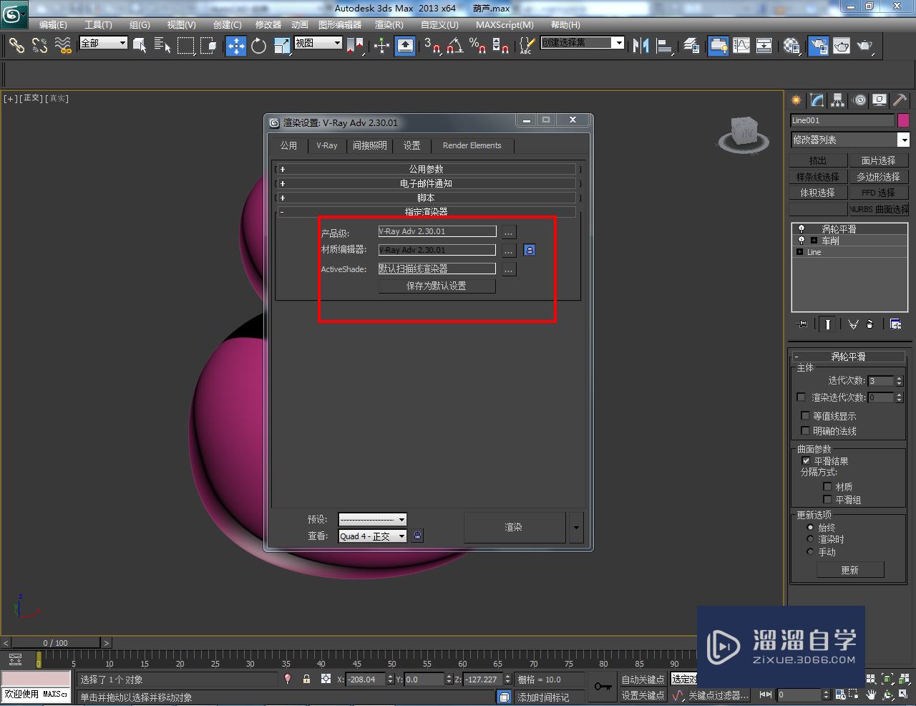The height and width of the screenshot is (706, 916).
Task: Open the Layer Manager icon
Action: (691, 46)
